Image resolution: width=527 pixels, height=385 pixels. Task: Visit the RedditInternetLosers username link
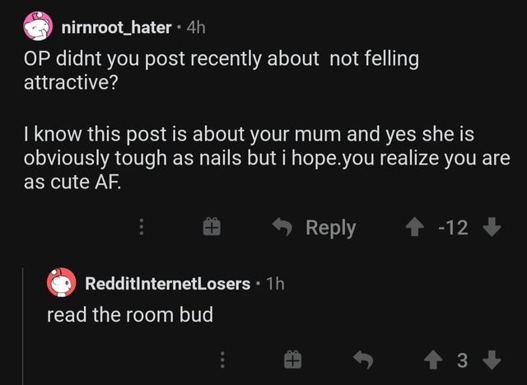(x=168, y=284)
